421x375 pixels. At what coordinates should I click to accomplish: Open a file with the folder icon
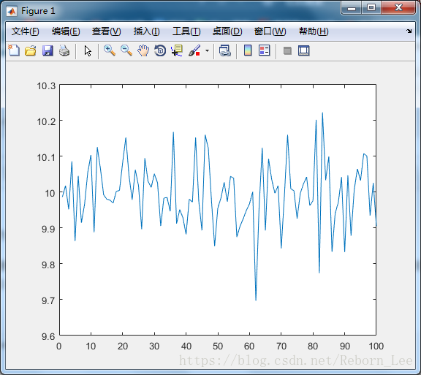tap(31, 50)
